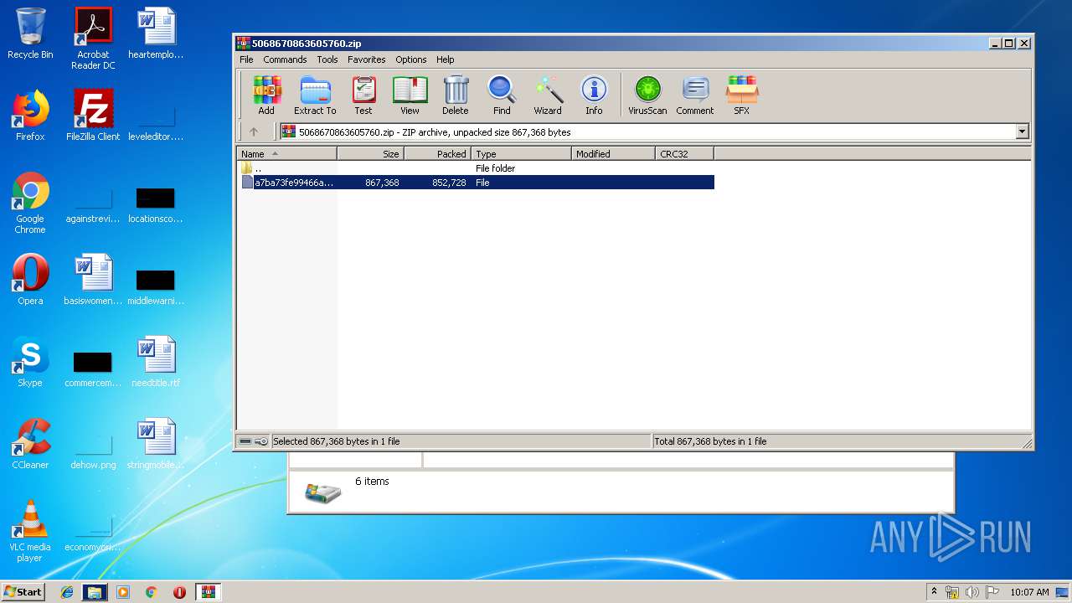Select the parent folder '..' row
Image resolution: width=1072 pixels, height=603 pixels.
477,167
